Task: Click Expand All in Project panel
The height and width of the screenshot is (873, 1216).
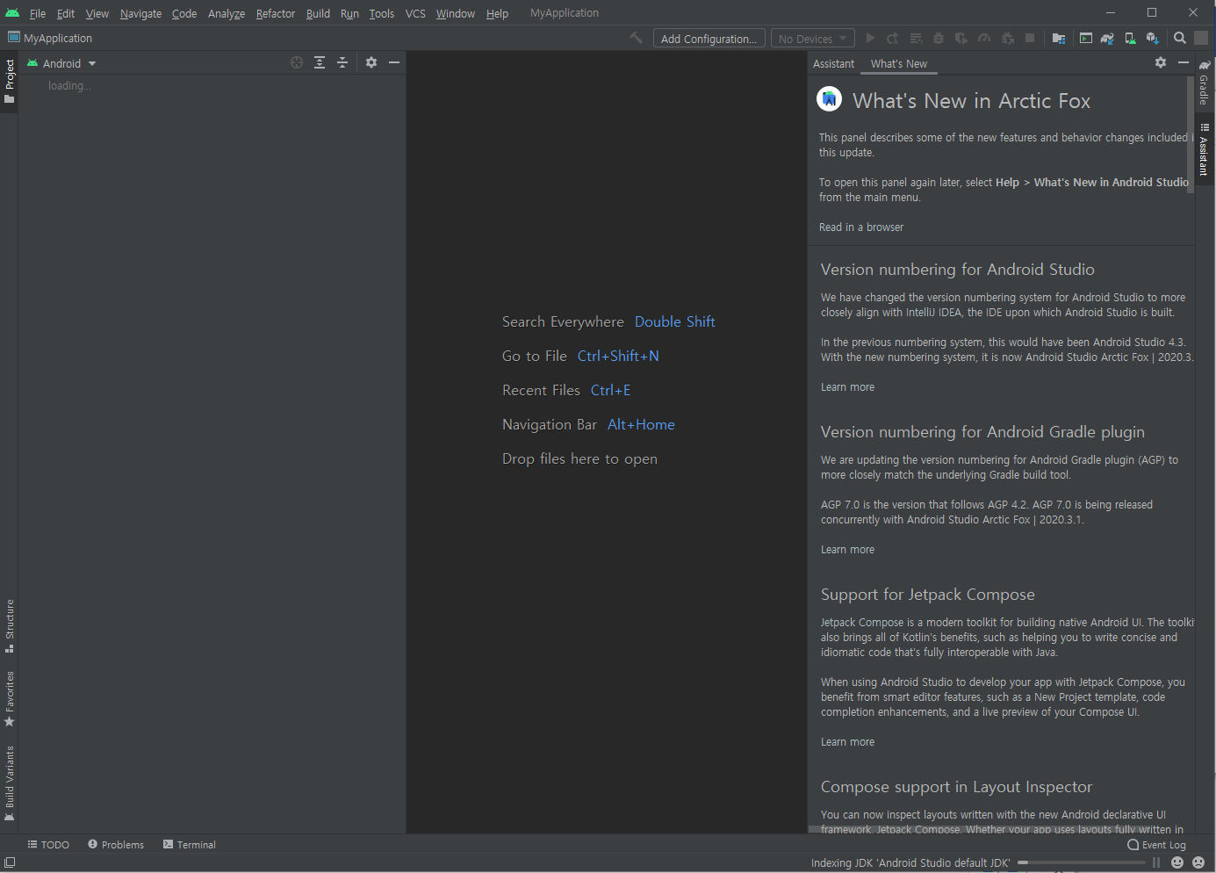Action: coord(320,62)
